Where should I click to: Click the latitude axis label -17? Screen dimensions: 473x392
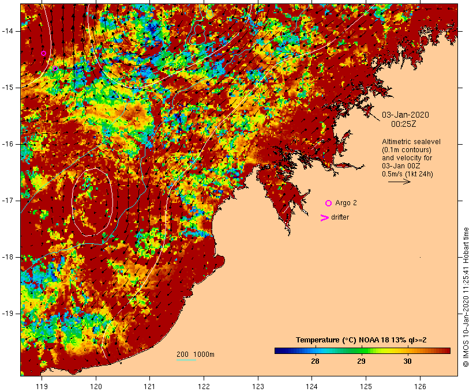7,201
